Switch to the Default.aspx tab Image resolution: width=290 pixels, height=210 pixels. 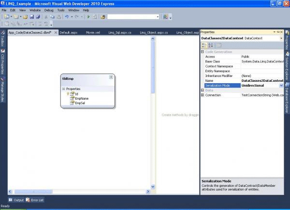[x=69, y=32]
